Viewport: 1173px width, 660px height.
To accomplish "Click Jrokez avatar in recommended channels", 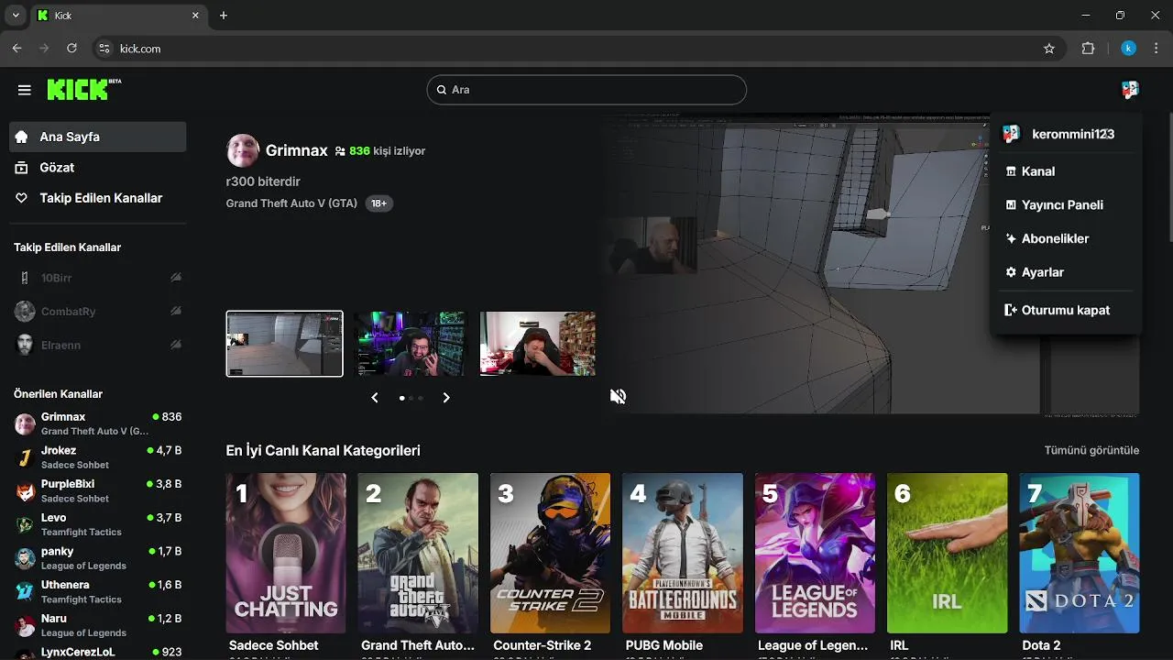I will coord(25,457).
